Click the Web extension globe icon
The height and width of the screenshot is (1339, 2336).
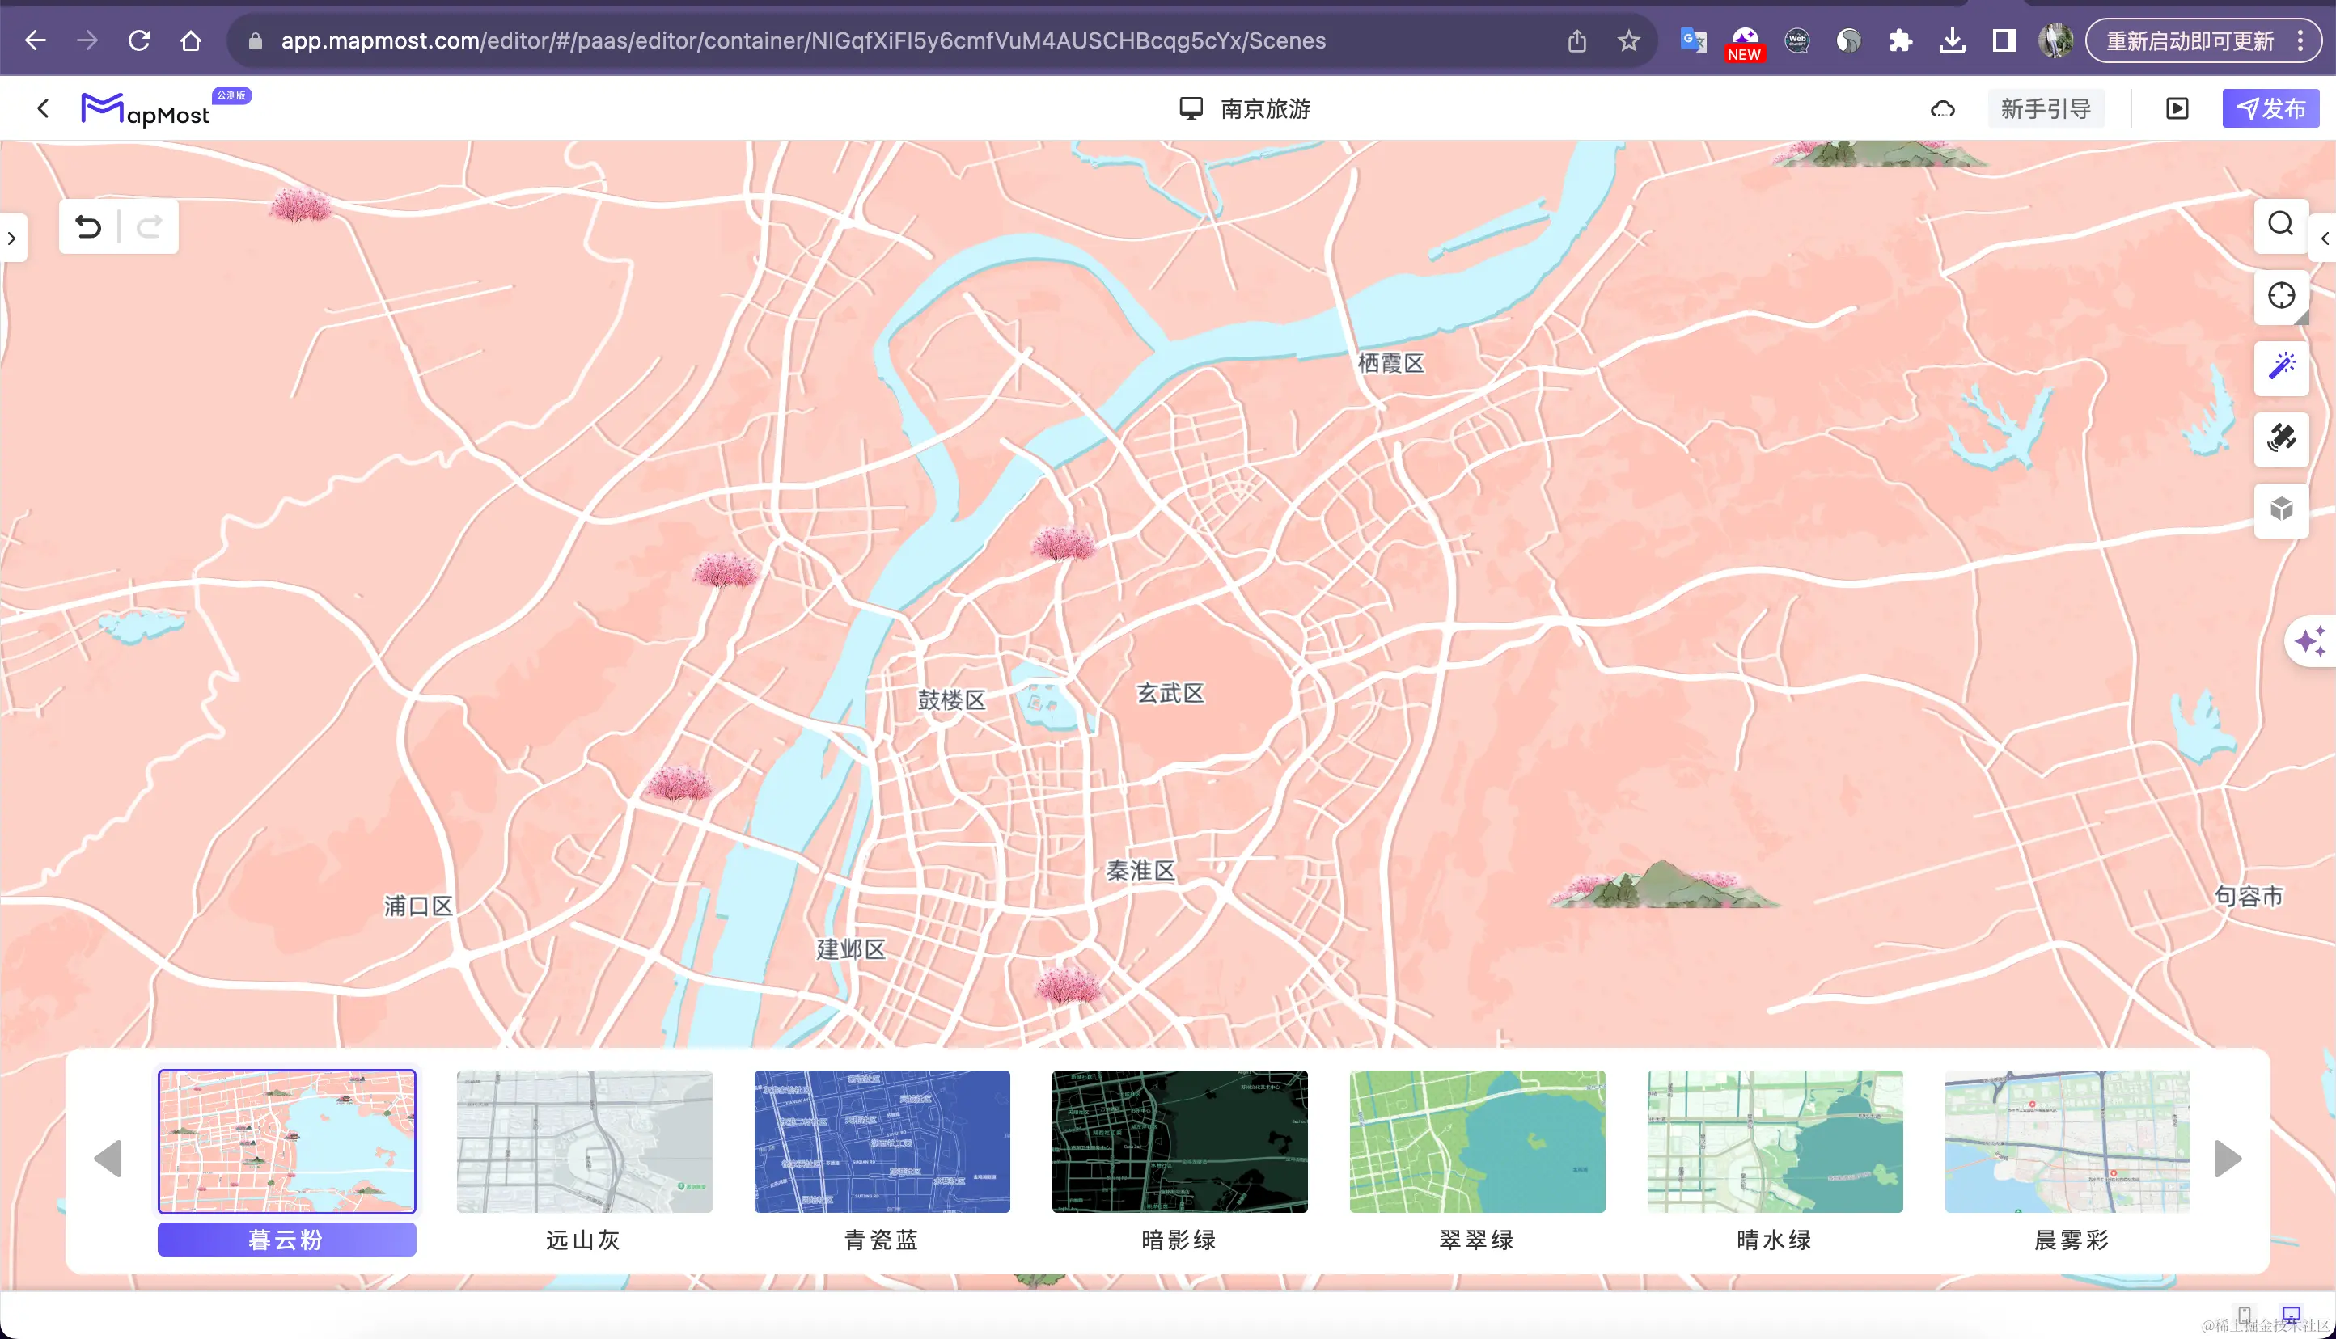[x=1796, y=40]
